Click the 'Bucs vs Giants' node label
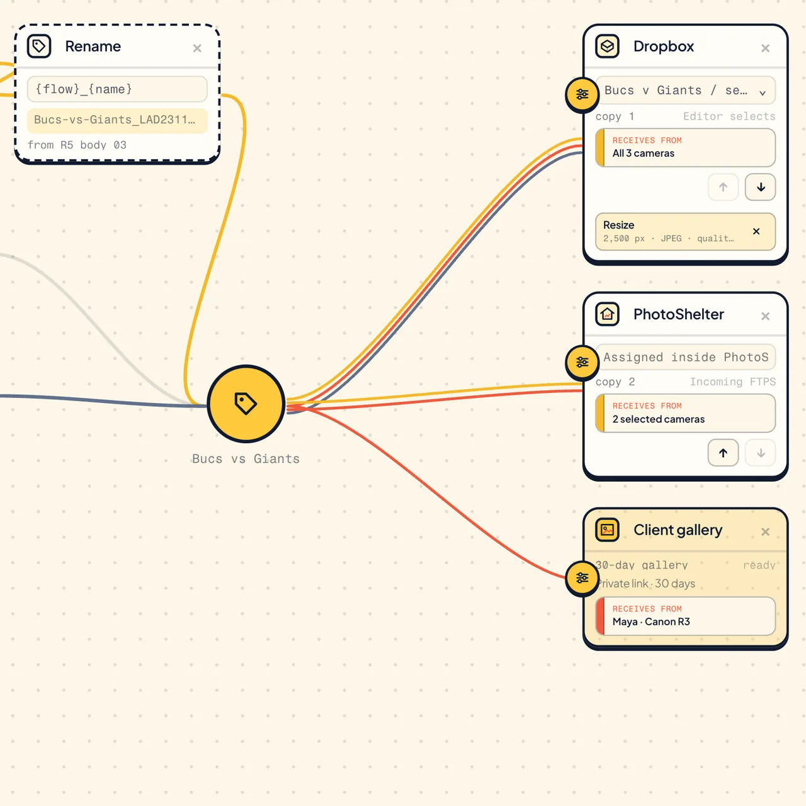Image resolution: width=806 pixels, height=806 pixels. click(246, 459)
